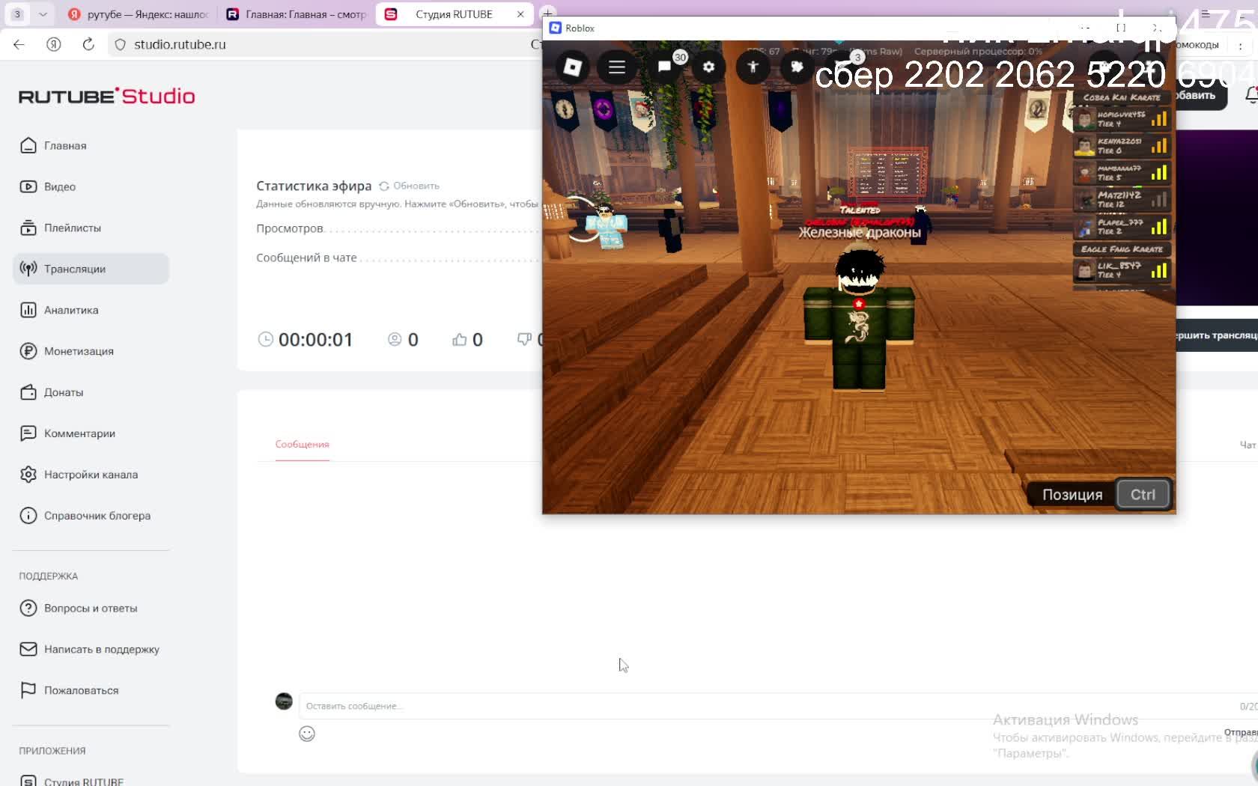Click the Eagle Fang Karate team header
The height and width of the screenshot is (786, 1258).
1122,249
